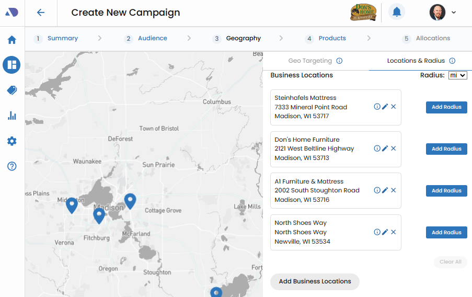This screenshot has width=472, height=297.
Task: Go to the Audience step
Action: coord(152,38)
